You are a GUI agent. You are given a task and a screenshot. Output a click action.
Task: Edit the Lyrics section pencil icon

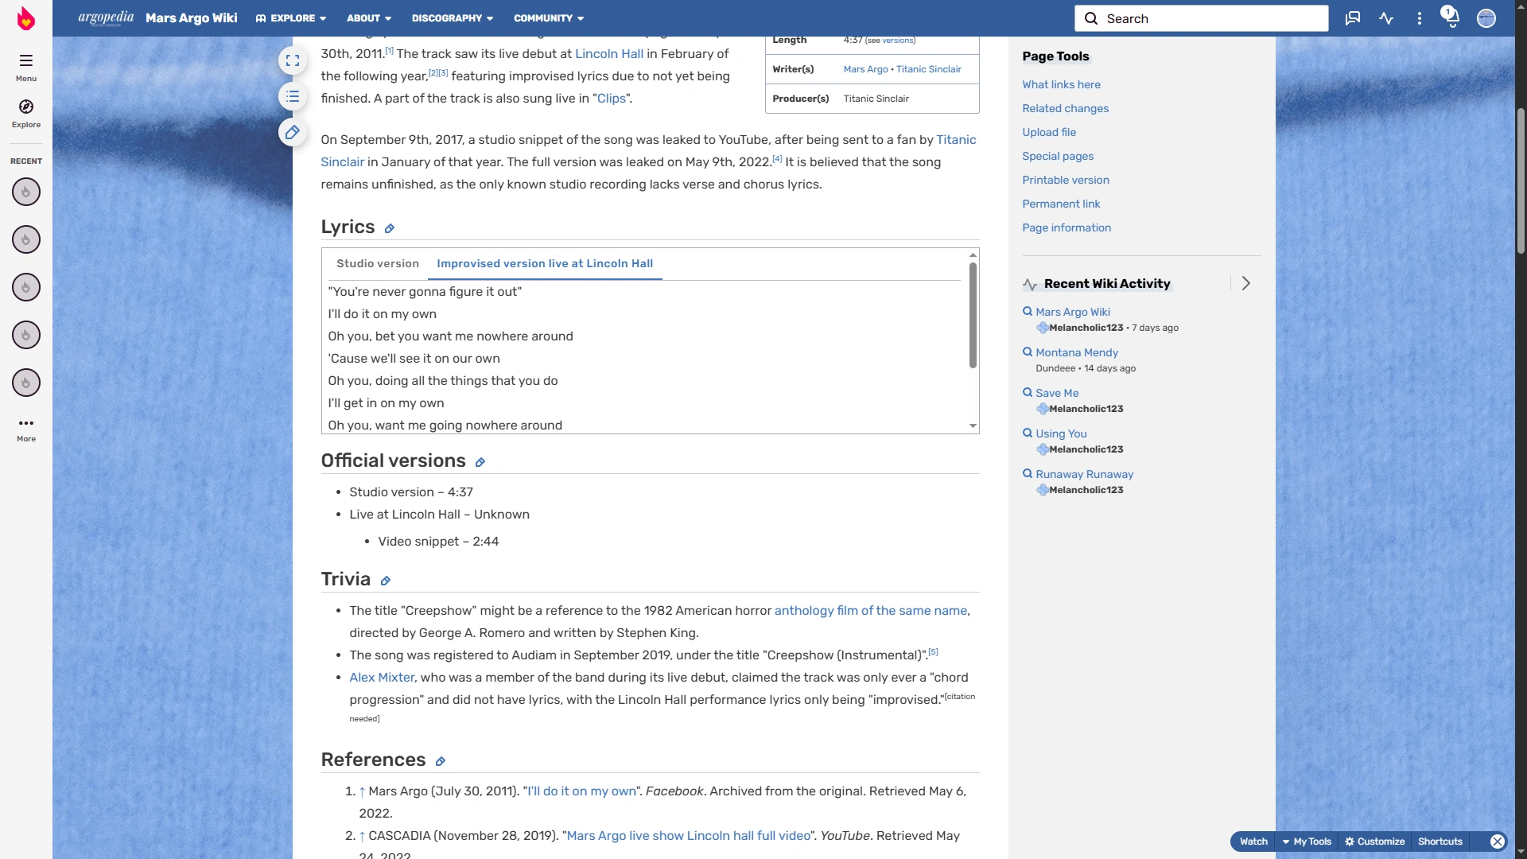[390, 229]
